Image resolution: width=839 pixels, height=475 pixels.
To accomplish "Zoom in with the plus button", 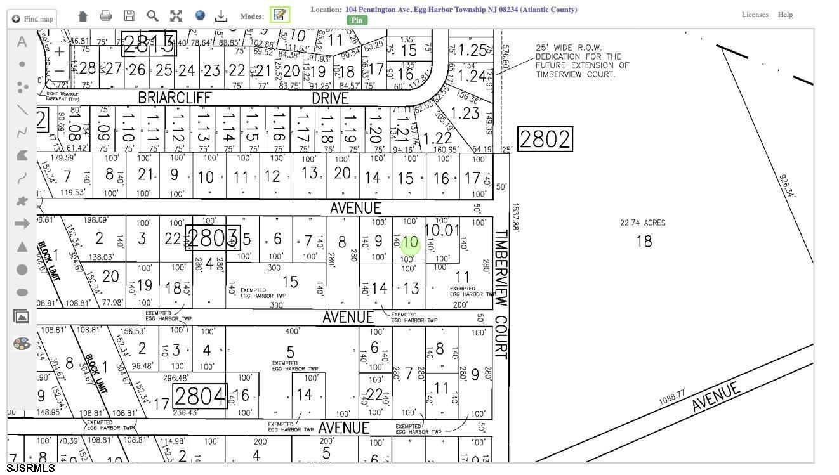I will coord(59,51).
